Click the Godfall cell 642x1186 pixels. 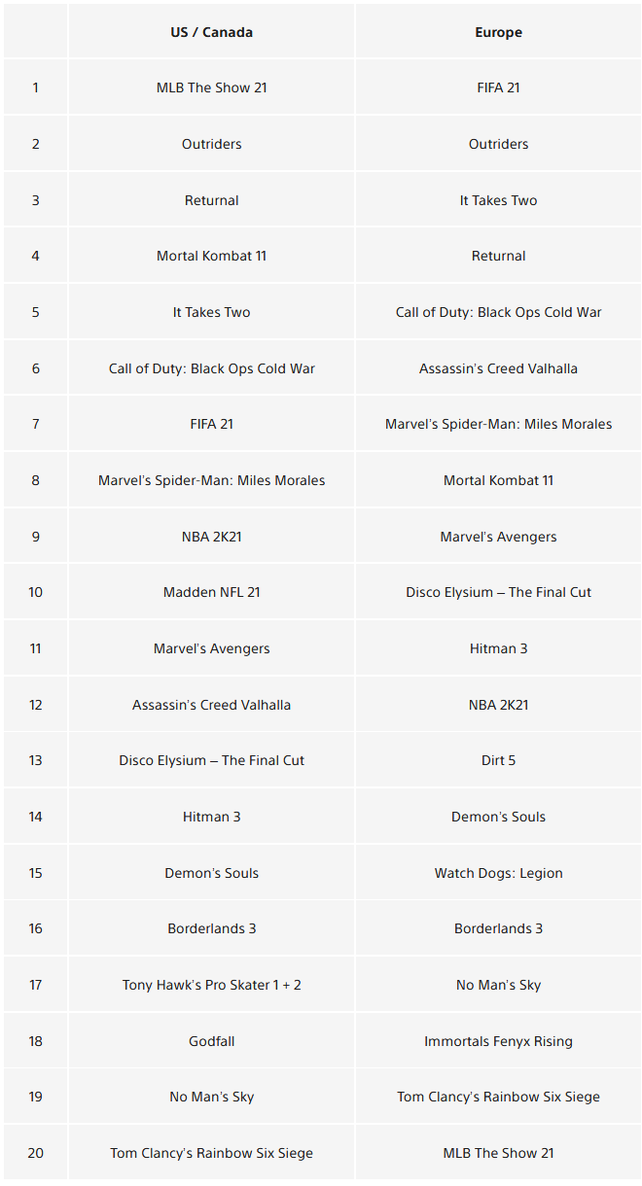[x=211, y=1041]
